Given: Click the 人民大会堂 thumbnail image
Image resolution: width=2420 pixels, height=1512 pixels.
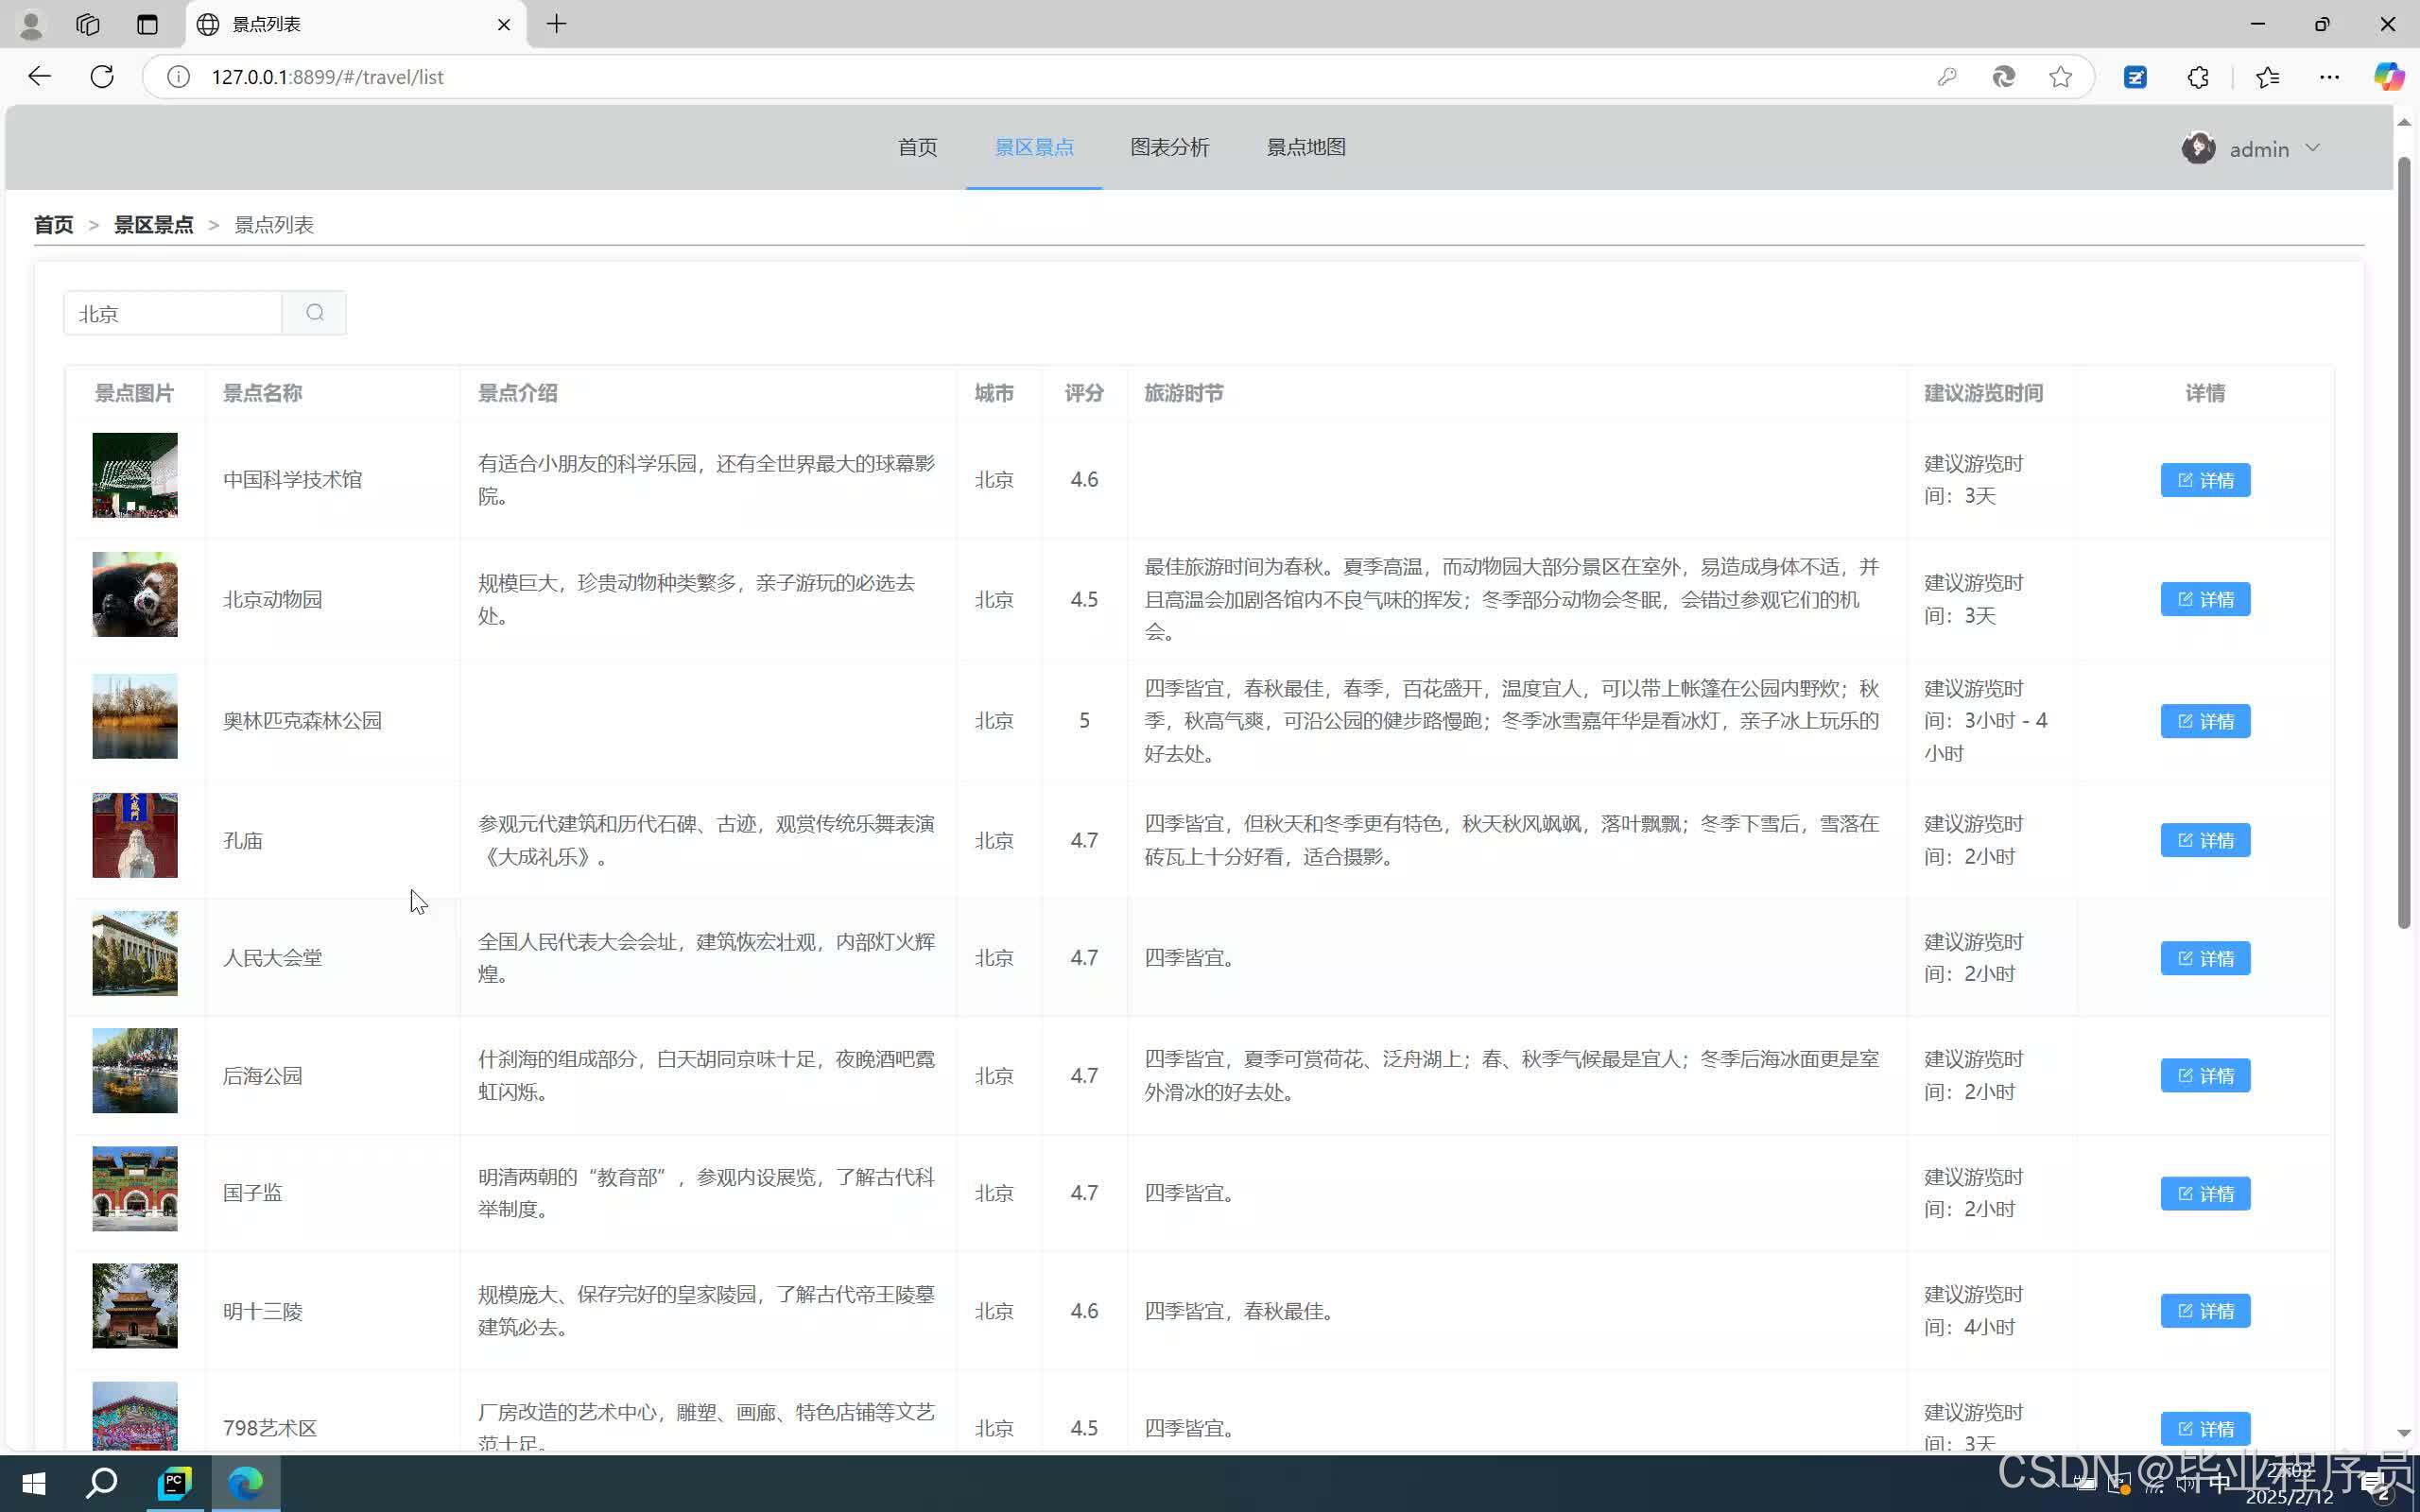Looking at the screenshot, I should click(x=135, y=953).
